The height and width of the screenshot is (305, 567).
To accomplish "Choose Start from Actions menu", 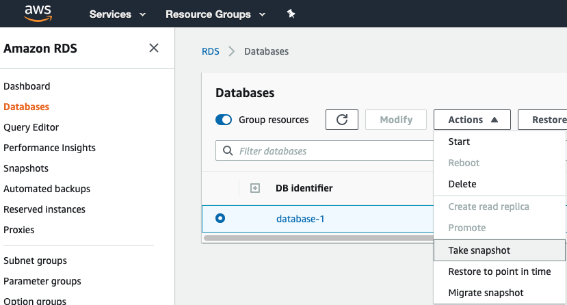I will pos(499,142).
